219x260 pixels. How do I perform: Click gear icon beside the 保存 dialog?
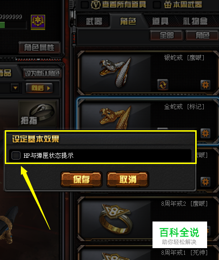tap(205, 182)
